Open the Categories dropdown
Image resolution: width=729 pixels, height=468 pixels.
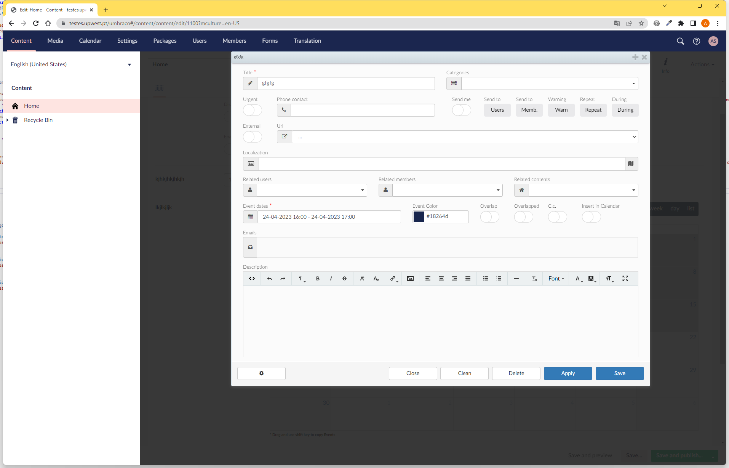(549, 83)
